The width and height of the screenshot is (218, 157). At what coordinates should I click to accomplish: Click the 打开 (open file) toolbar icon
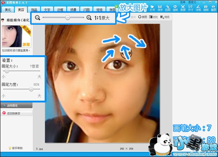152,8
